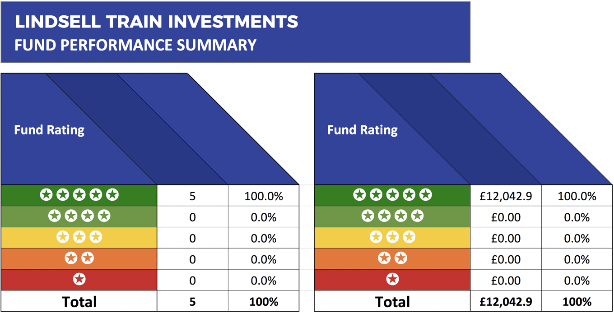Image resolution: width=614 pixels, height=313 pixels.
Task: Click the three-star yellow rating in left table
Action: 79,237
